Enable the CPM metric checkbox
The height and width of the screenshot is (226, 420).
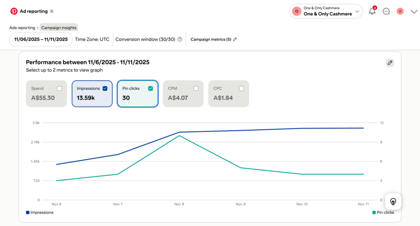(x=196, y=88)
